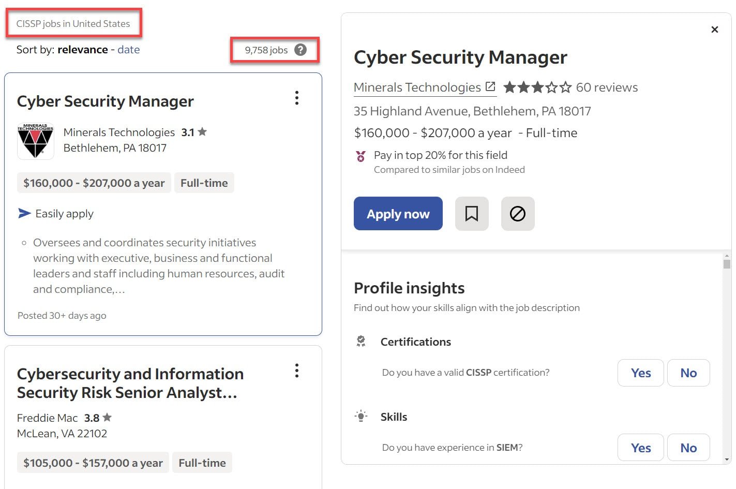
Task: Click scrollbar thumb in job details panel
Action: [x=727, y=264]
